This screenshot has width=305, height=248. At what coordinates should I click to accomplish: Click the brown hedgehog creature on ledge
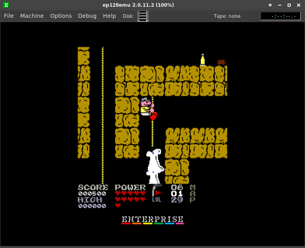click(x=221, y=62)
